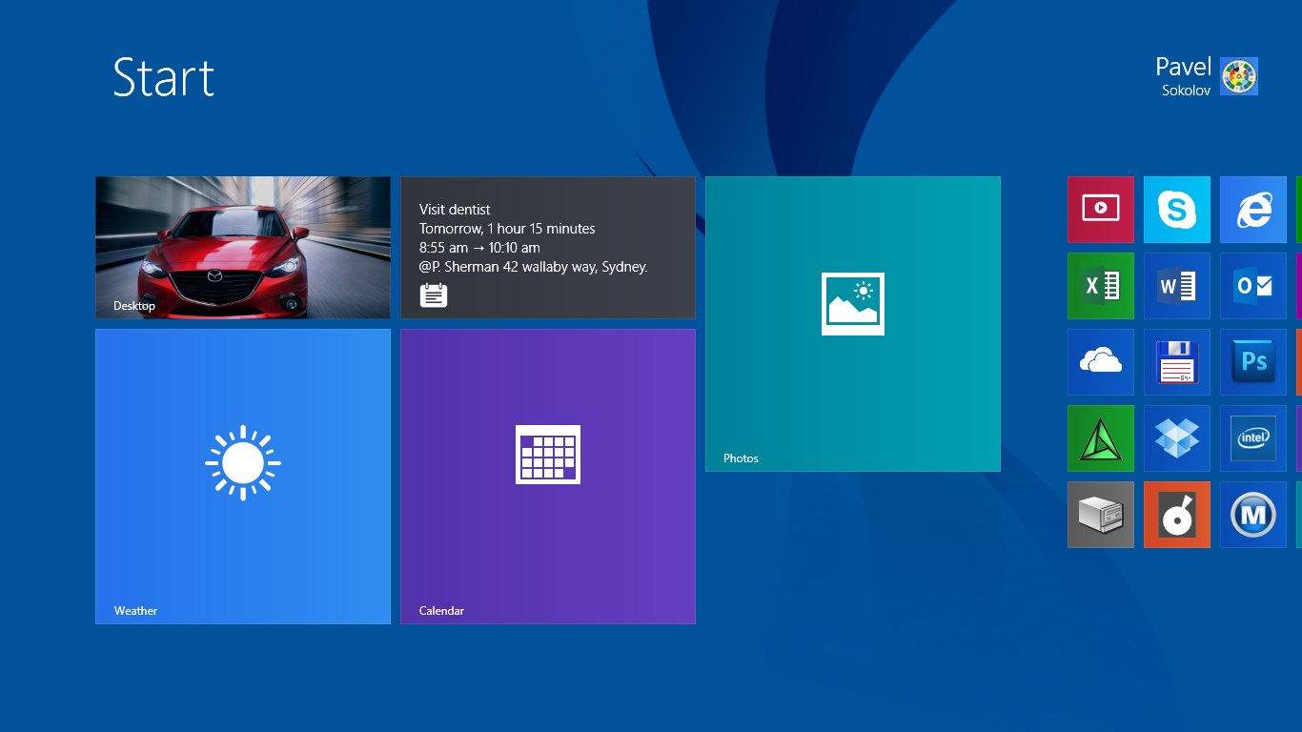The image size is (1302, 732).
Task: Open the OneDrive cloud tile
Action: [1101, 362]
